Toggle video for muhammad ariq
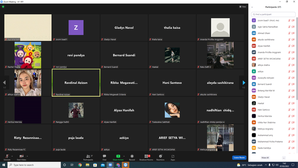This screenshot has width=298, height=168. [x=293, y=135]
